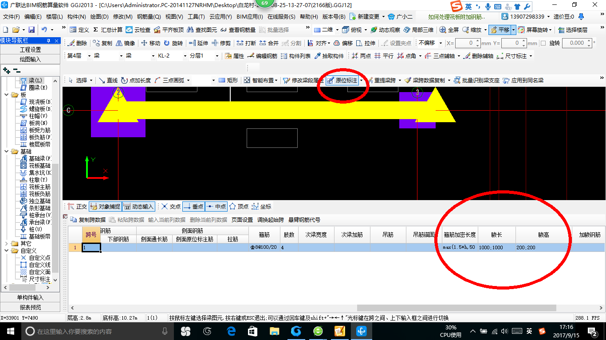This screenshot has height=340, width=606.
Task: Click the 工程设置 navigation button
Action: (x=30, y=50)
